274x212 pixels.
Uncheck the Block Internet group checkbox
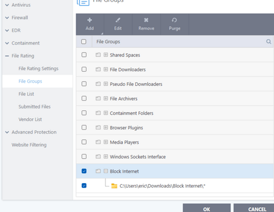[84, 171]
